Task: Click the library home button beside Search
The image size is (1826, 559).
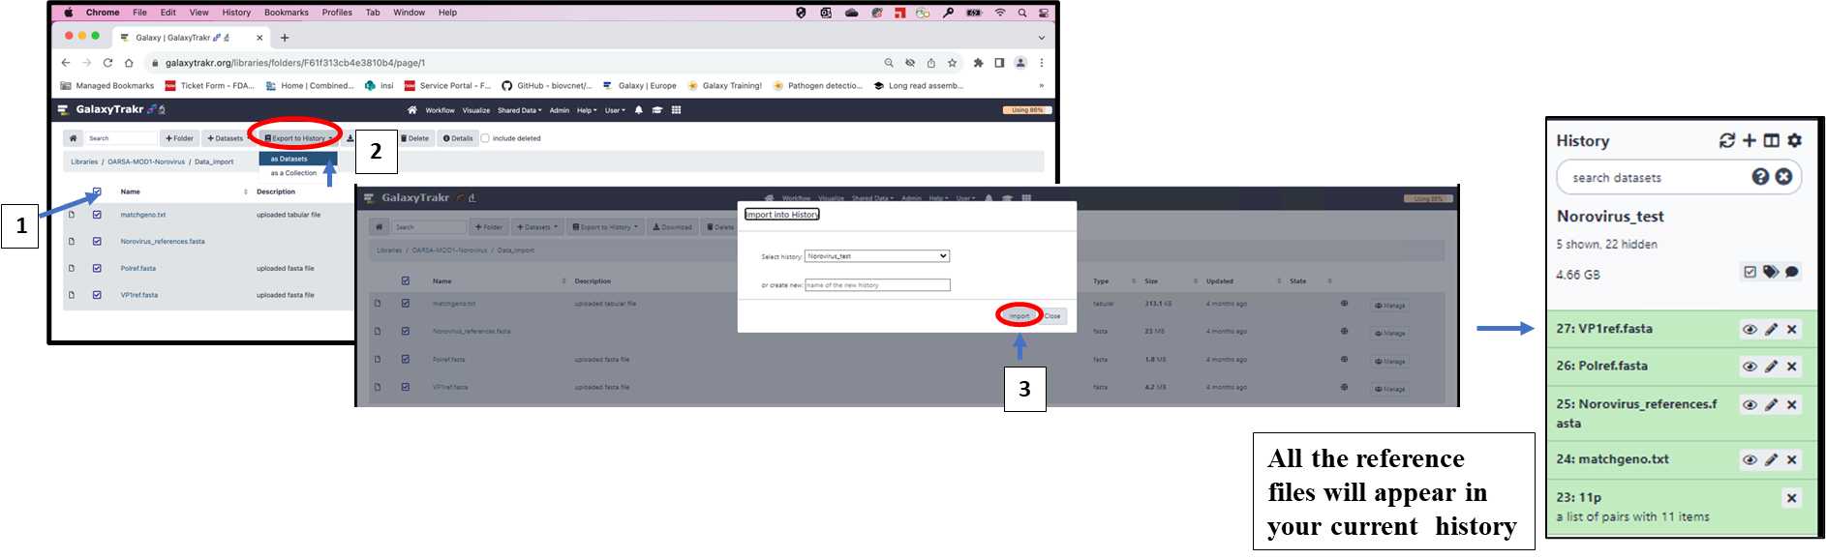Action: point(73,138)
